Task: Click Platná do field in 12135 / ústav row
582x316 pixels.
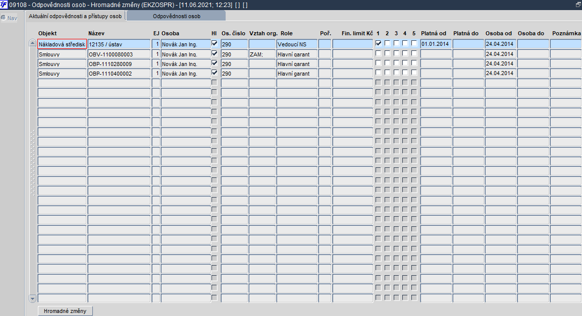Action: [x=468, y=44]
